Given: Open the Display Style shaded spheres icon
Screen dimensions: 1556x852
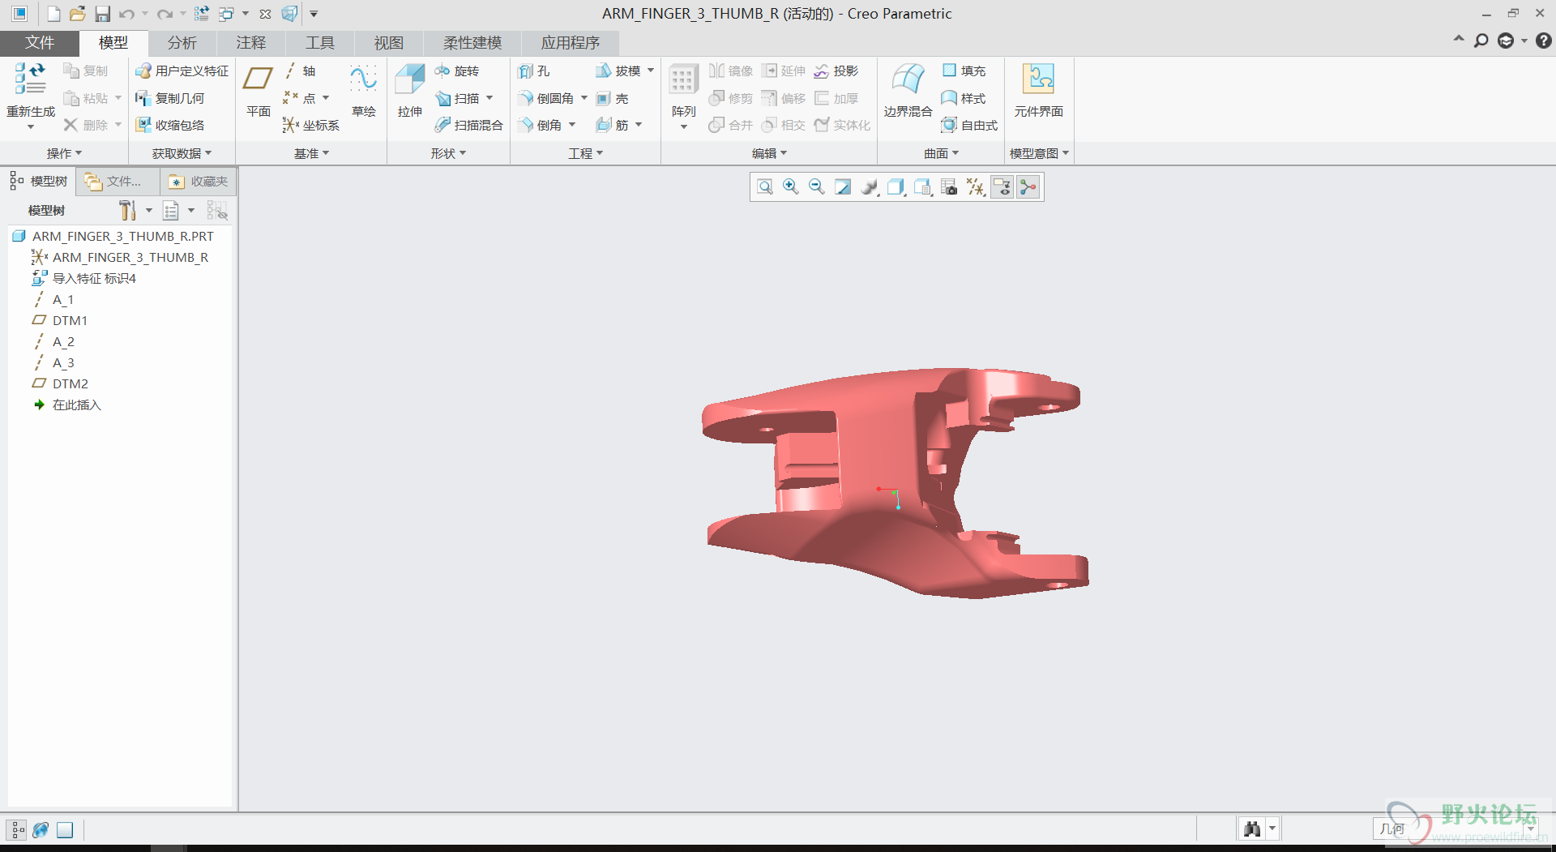Looking at the screenshot, I should coord(870,187).
